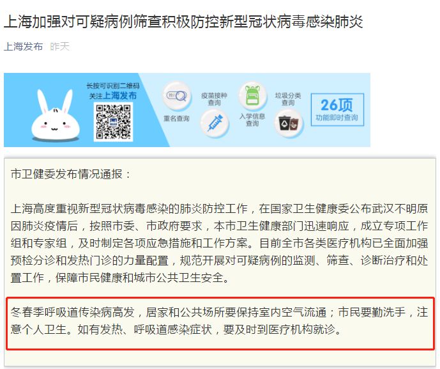
Task: Click the 重名查询 text label
Action: click(x=176, y=118)
